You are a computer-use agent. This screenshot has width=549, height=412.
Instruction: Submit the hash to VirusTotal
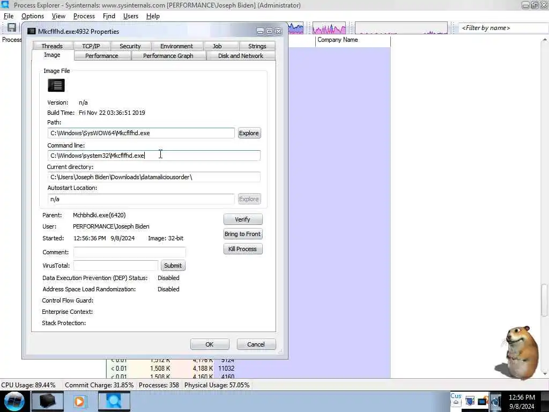(x=173, y=266)
